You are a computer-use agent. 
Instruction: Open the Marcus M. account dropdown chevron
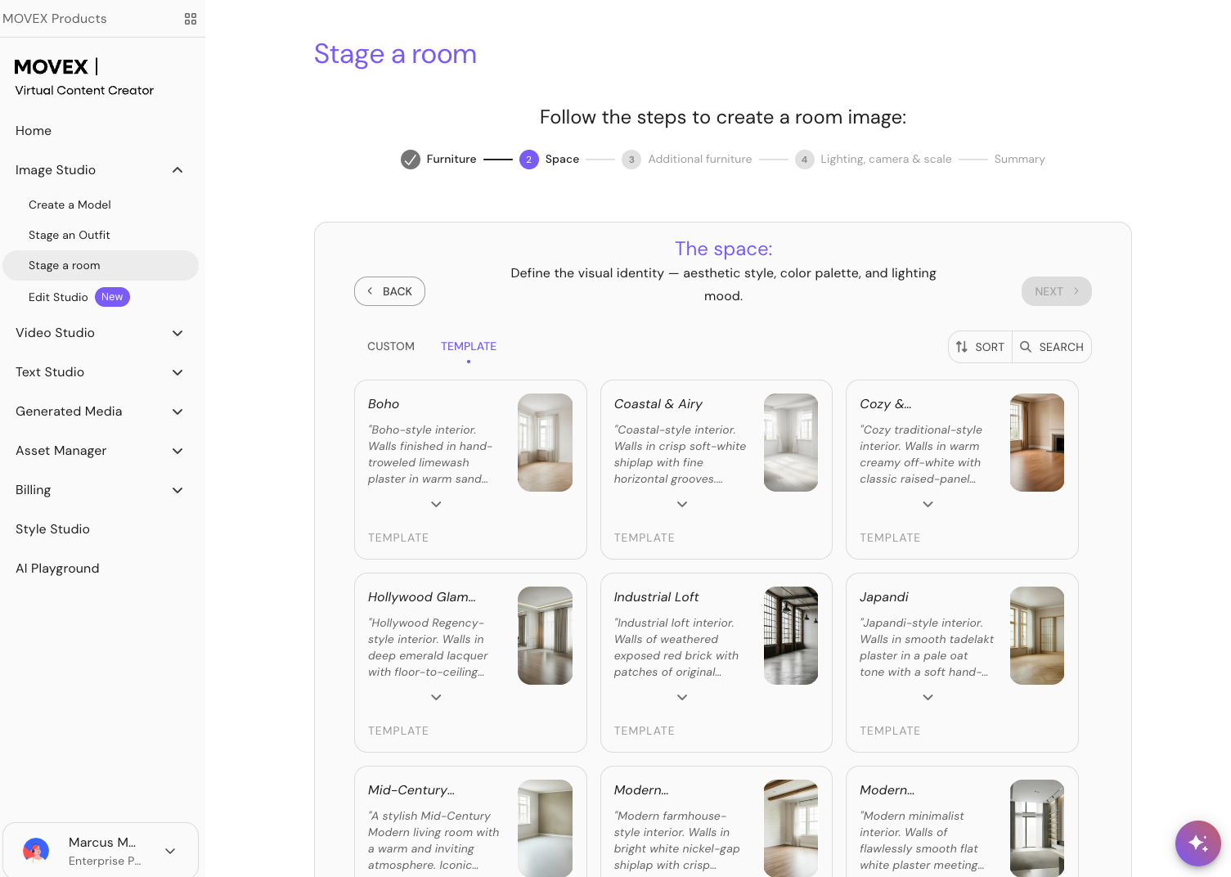[170, 851]
